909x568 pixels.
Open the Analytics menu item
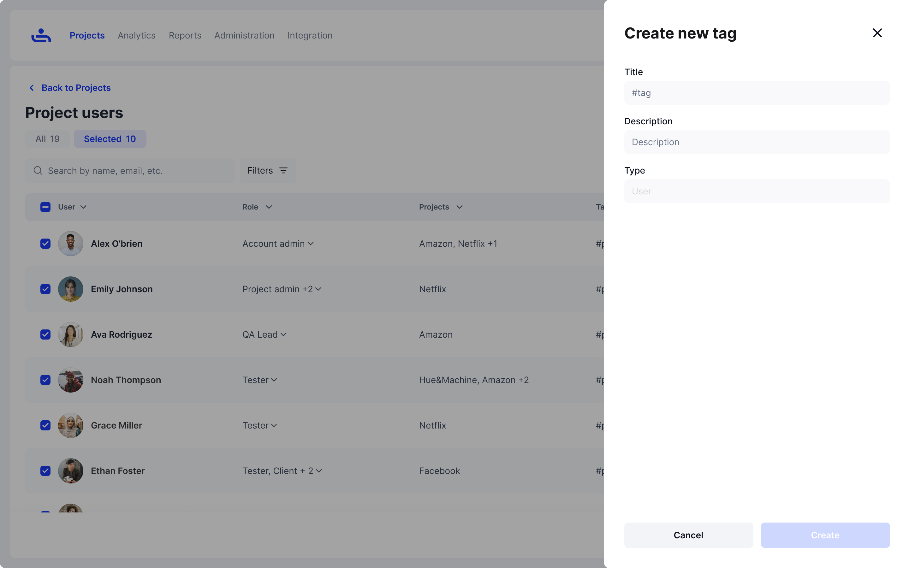click(x=136, y=35)
